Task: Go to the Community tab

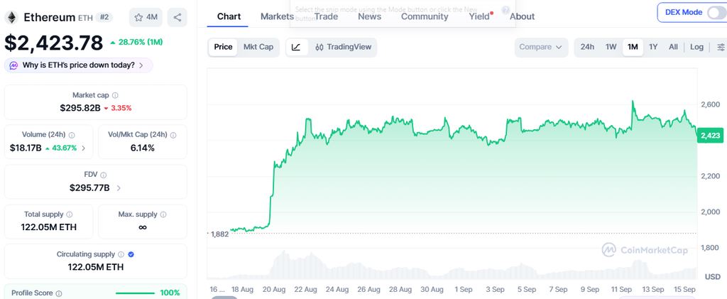Action: [x=425, y=16]
